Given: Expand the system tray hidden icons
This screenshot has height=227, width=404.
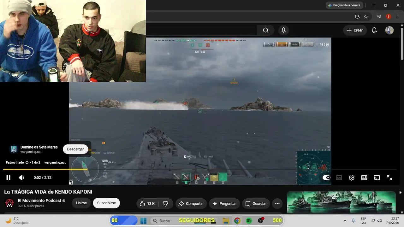Looking at the screenshot, I should pos(345,221).
